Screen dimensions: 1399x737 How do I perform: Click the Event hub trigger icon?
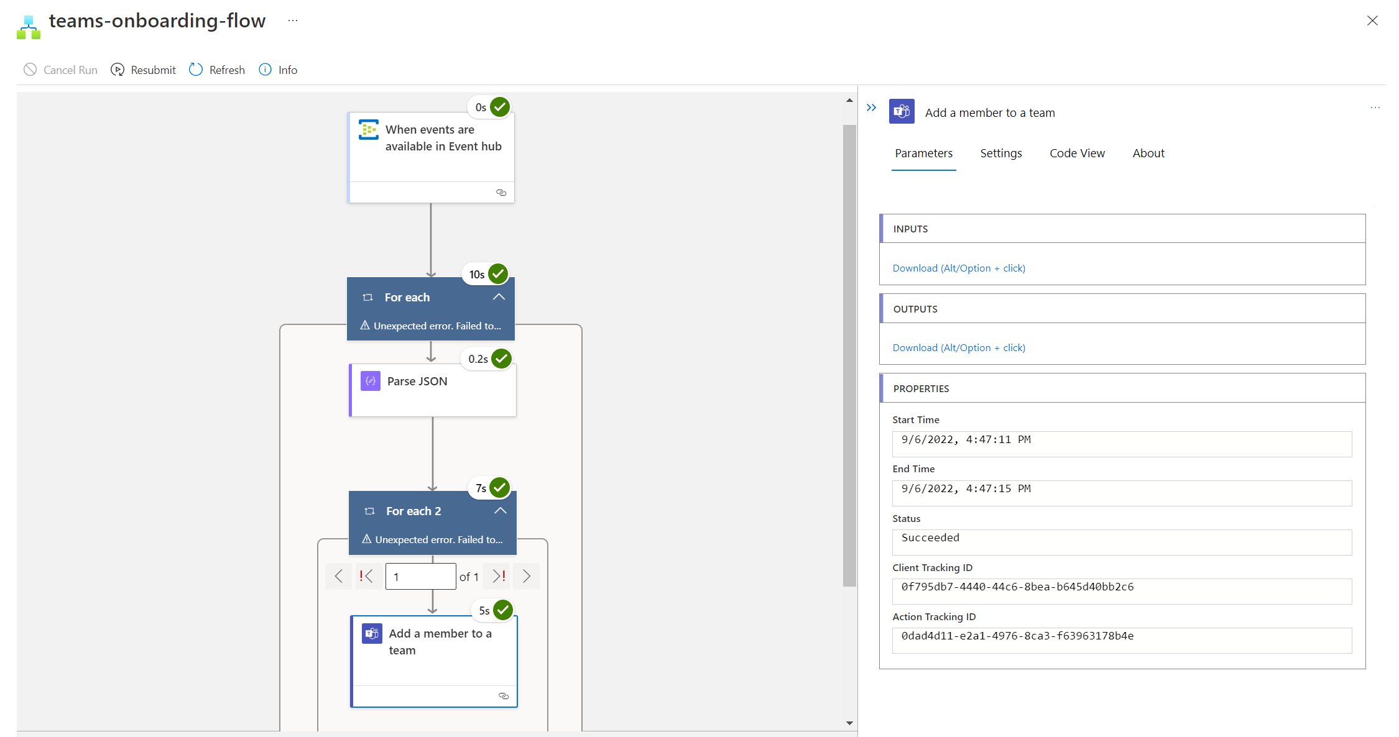tap(369, 130)
